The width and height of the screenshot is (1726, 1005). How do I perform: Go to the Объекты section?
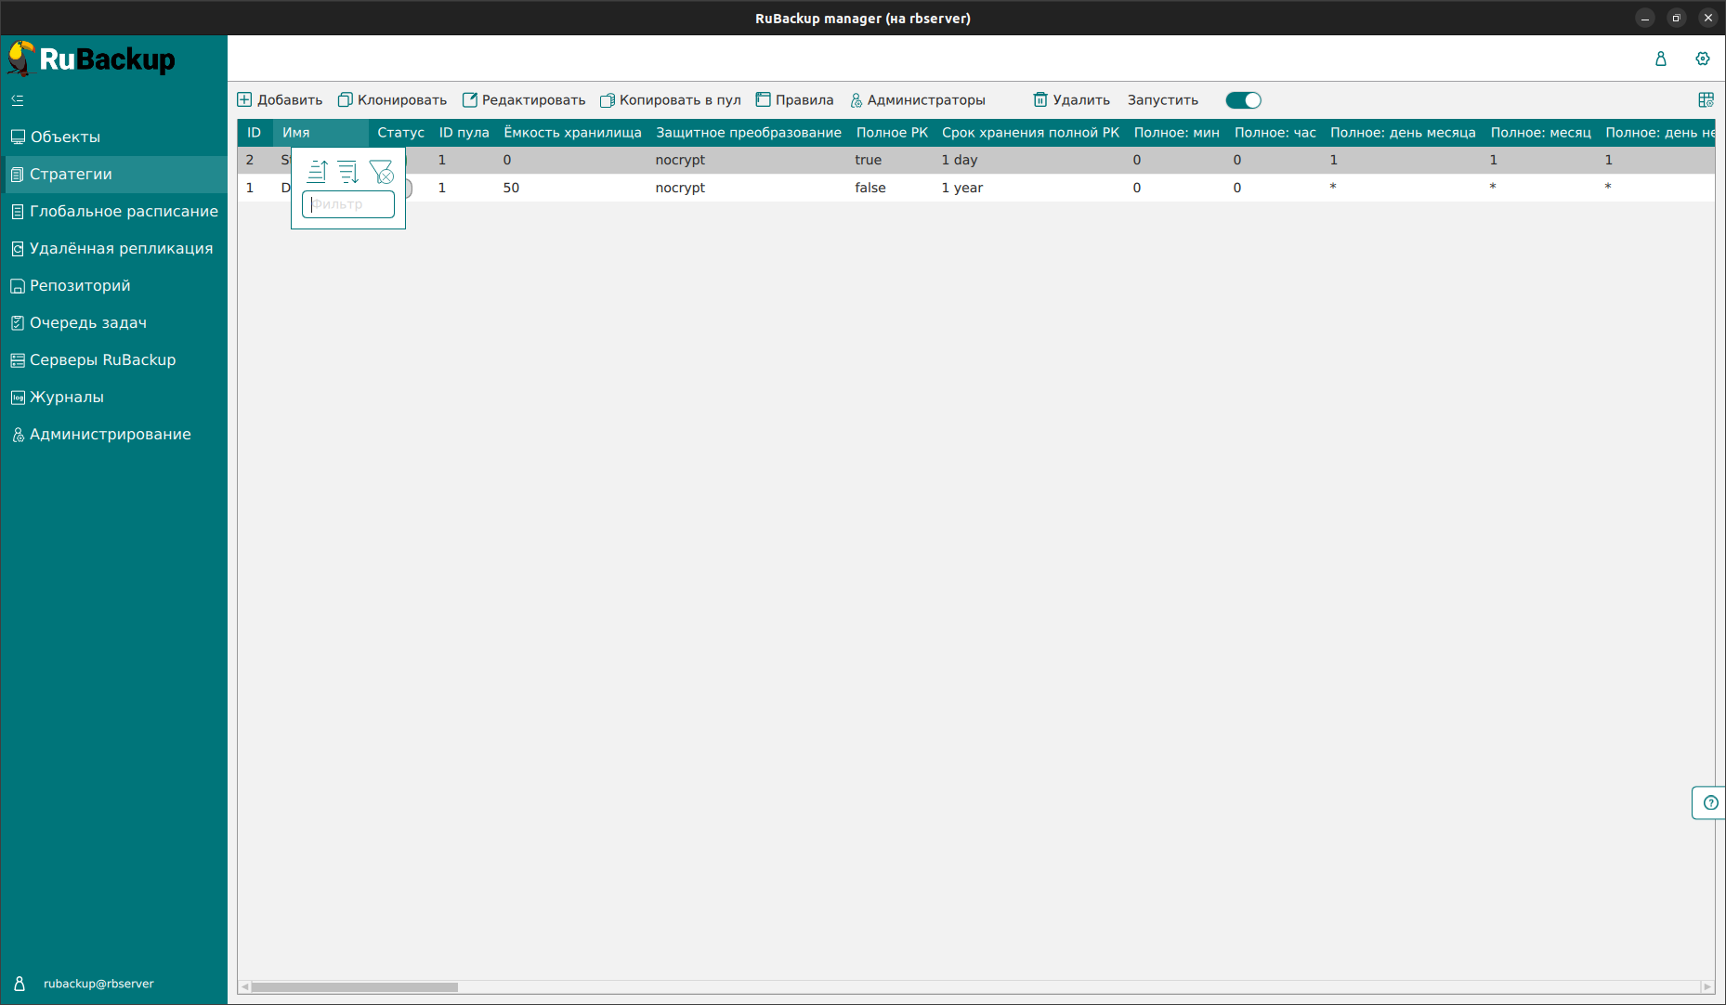(x=65, y=137)
